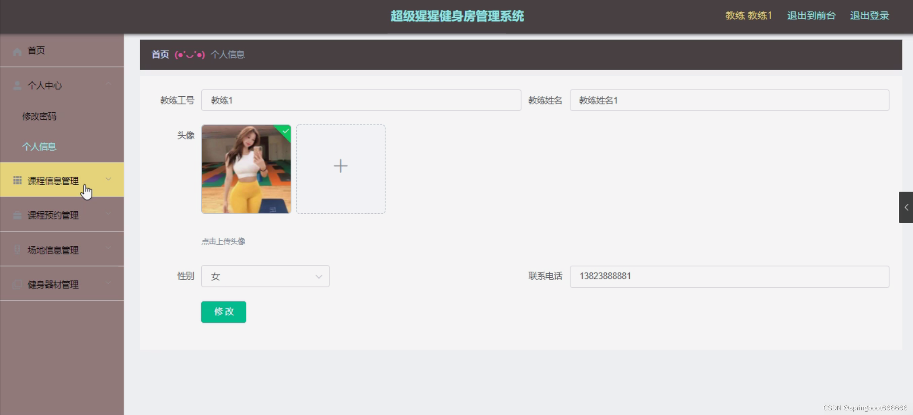Expand 课程信息管理 using its chevron arrow
The image size is (913, 415).
tap(108, 179)
